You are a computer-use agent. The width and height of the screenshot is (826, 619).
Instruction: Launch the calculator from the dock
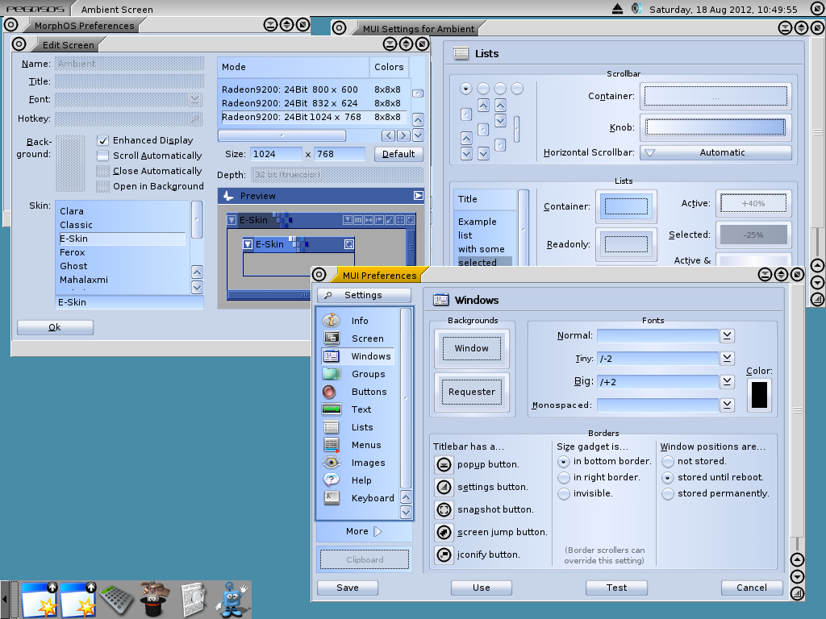click(x=116, y=600)
